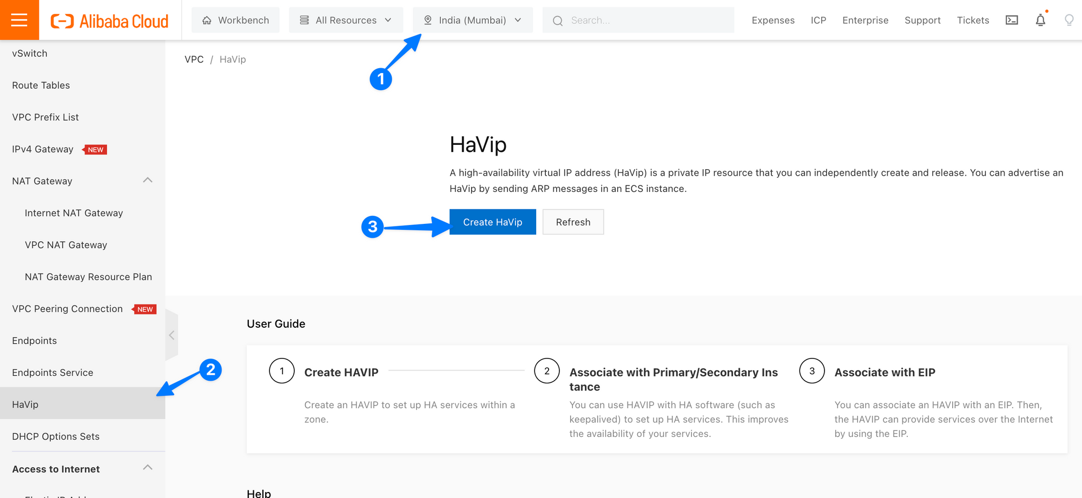Image resolution: width=1082 pixels, height=498 pixels.
Task: Collapse the Access to Internet section
Action: 147,468
